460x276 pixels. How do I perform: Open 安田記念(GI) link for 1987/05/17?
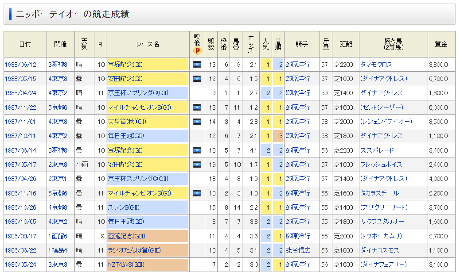[125, 165]
